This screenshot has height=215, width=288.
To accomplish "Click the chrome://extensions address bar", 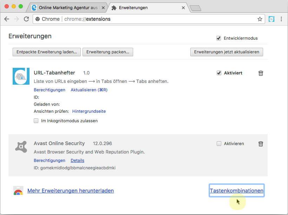I will tap(148, 19).
